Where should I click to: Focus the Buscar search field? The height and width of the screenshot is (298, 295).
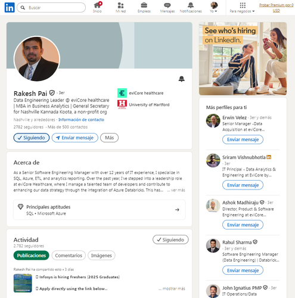[51, 8]
